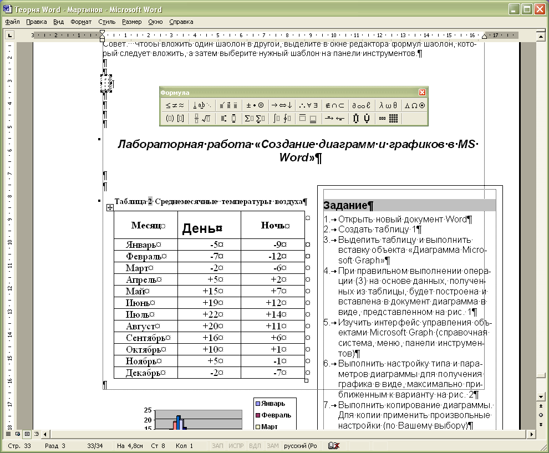Open the products and set theory templates palette
The height and width of the screenshot is (453, 549).
tap(362, 119)
